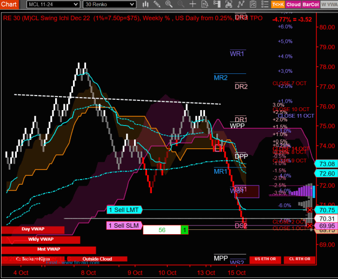Click the 70.31 current price marker
Screen dimensions: 338x279
coord(326,219)
